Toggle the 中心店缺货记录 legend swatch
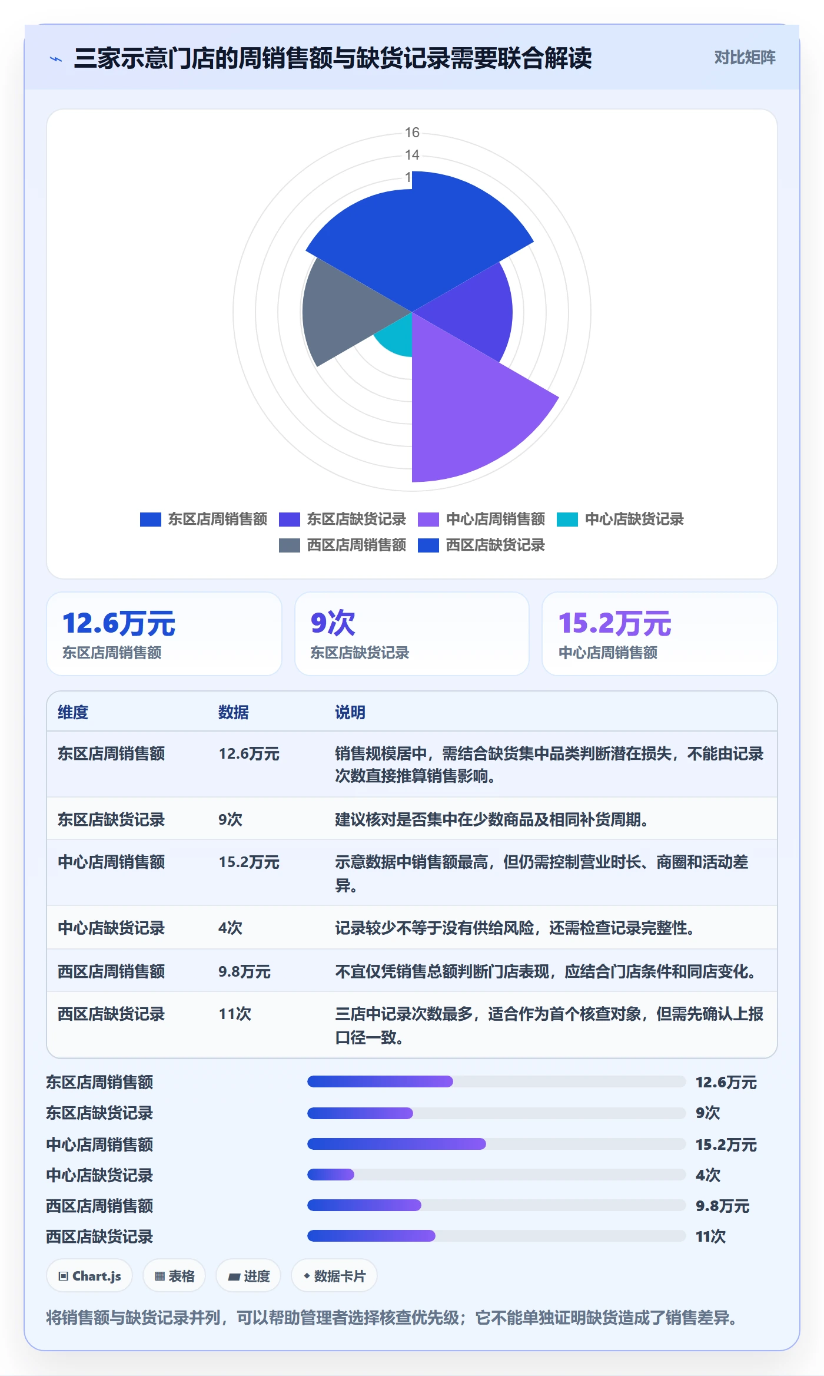 pos(567,520)
